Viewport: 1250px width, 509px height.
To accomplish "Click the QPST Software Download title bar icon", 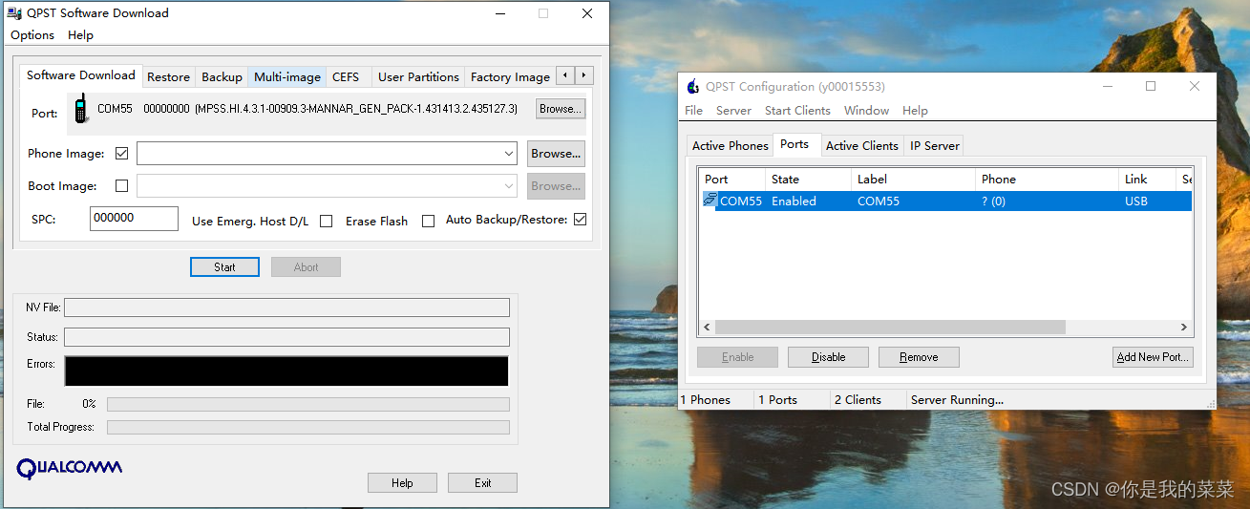I will [x=14, y=13].
